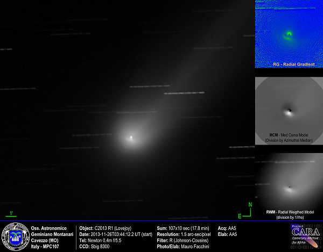
Task: Click the 'Object: C2013 R1 (Lovejoy)' line
Action: 106,228
